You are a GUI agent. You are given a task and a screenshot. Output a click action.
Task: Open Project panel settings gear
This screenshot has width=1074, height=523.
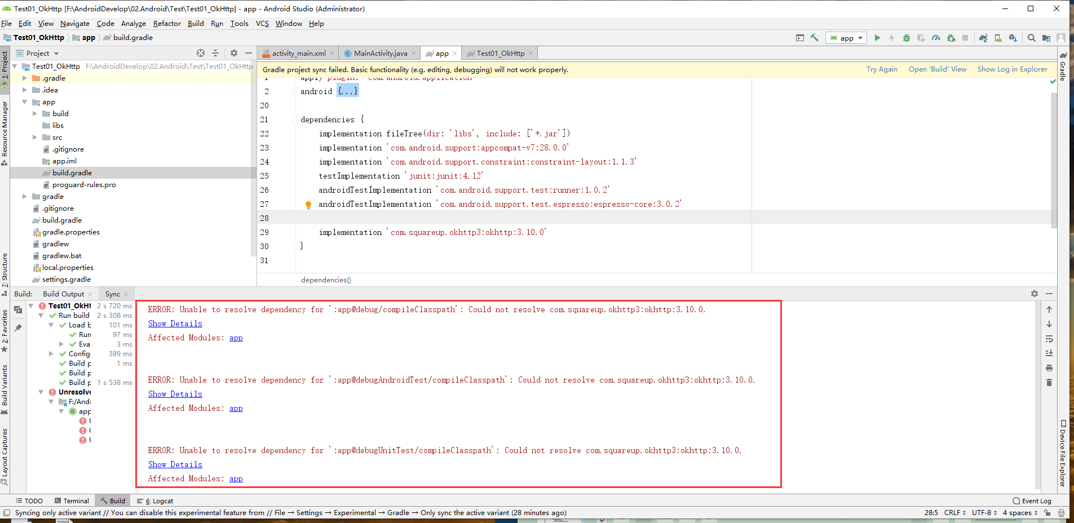click(x=234, y=53)
